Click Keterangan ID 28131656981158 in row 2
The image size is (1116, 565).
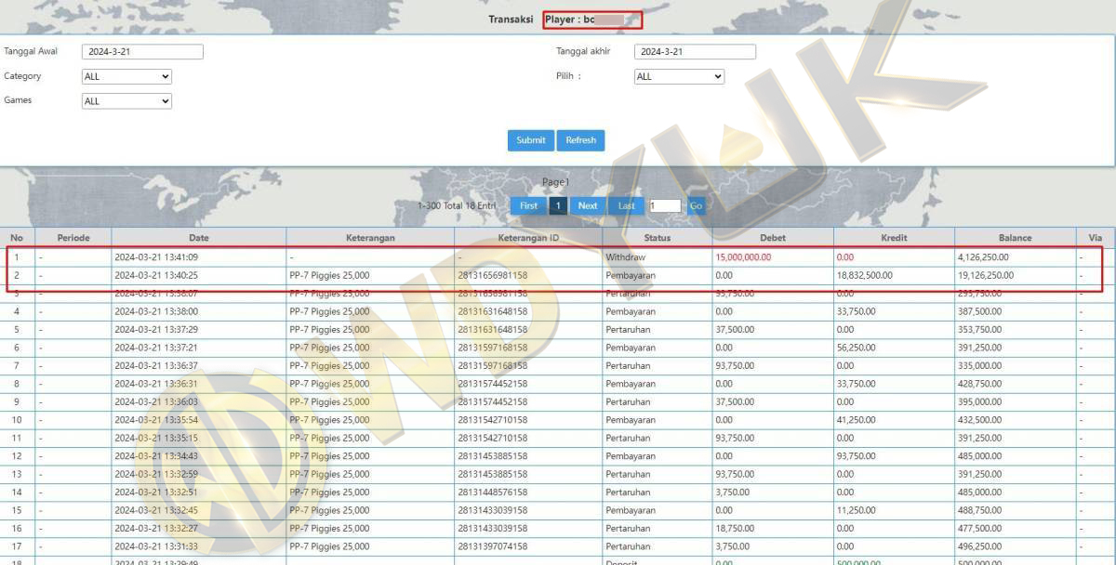492,276
